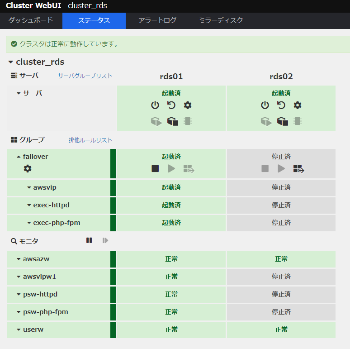Pause all monitors
This screenshot has width=350, height=349.
click(x=89, y=240)
